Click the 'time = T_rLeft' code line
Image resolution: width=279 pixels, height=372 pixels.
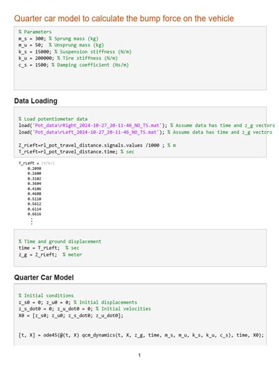pos(49,248)
